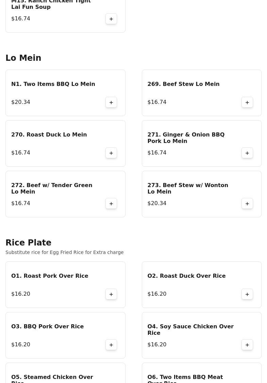Open Two Items BBQ Lo Mein title
Screen dimensions: 267x383
(x=53, y=84)
